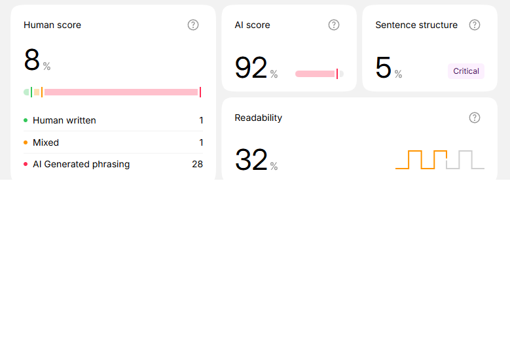Click the green segment of Human score bar
The height and width of the screenshot is (362, 510).
(x=27, y=92)
